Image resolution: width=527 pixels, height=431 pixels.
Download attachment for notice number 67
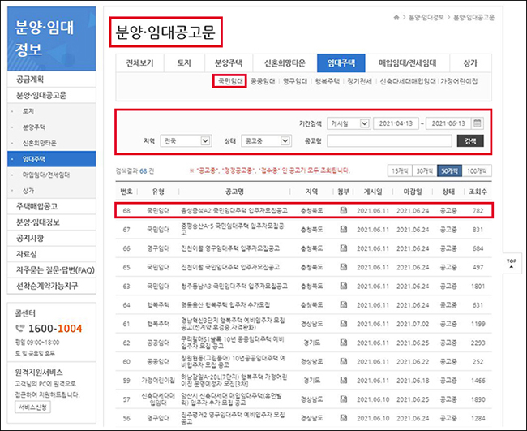click(343, 229)
